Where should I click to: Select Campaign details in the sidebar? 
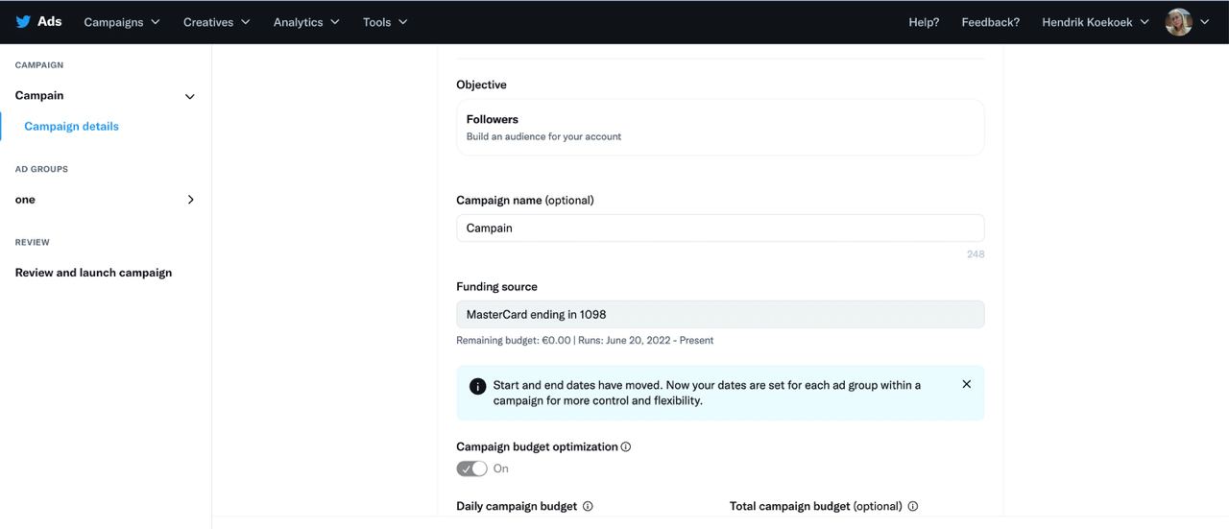click(72, 126)
